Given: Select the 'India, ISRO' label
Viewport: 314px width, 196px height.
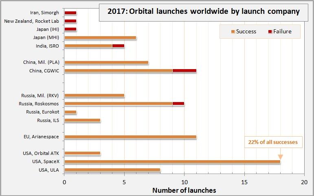Looking at the screenshot, I should [x=47, y=46].
